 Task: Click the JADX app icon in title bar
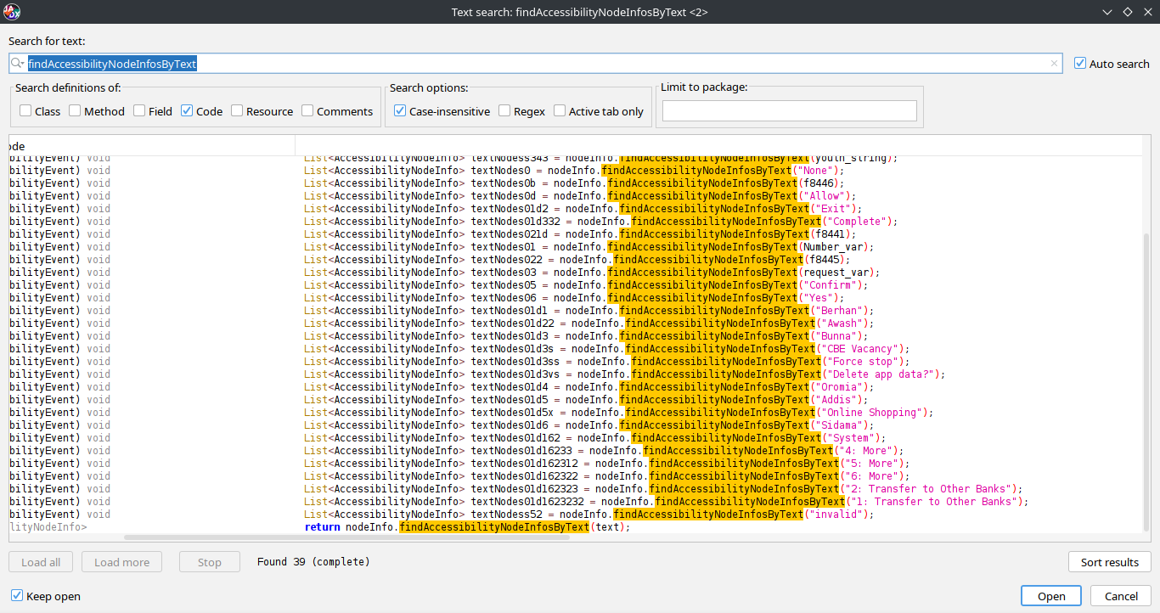coord(11,12)
